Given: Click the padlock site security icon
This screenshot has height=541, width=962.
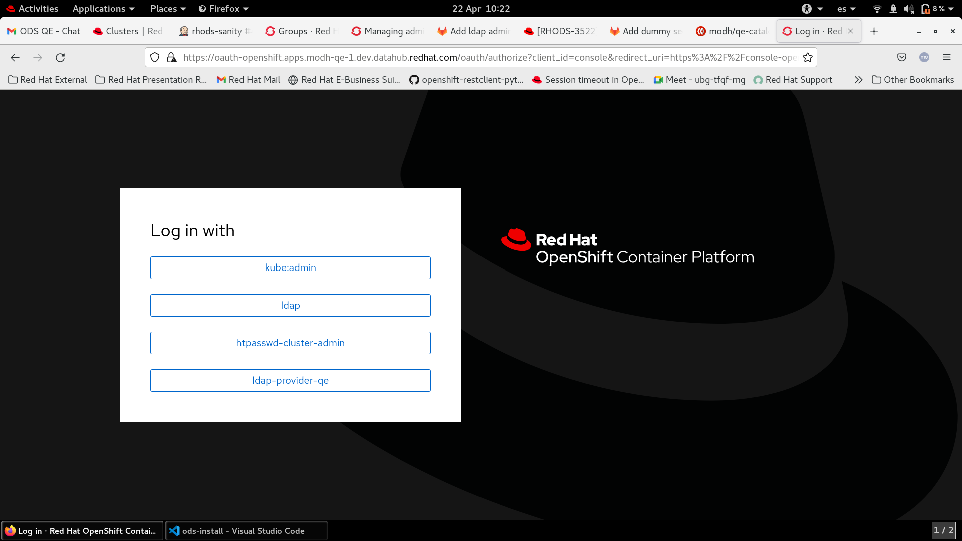Looking at the screenshot, I should (172, 58).
